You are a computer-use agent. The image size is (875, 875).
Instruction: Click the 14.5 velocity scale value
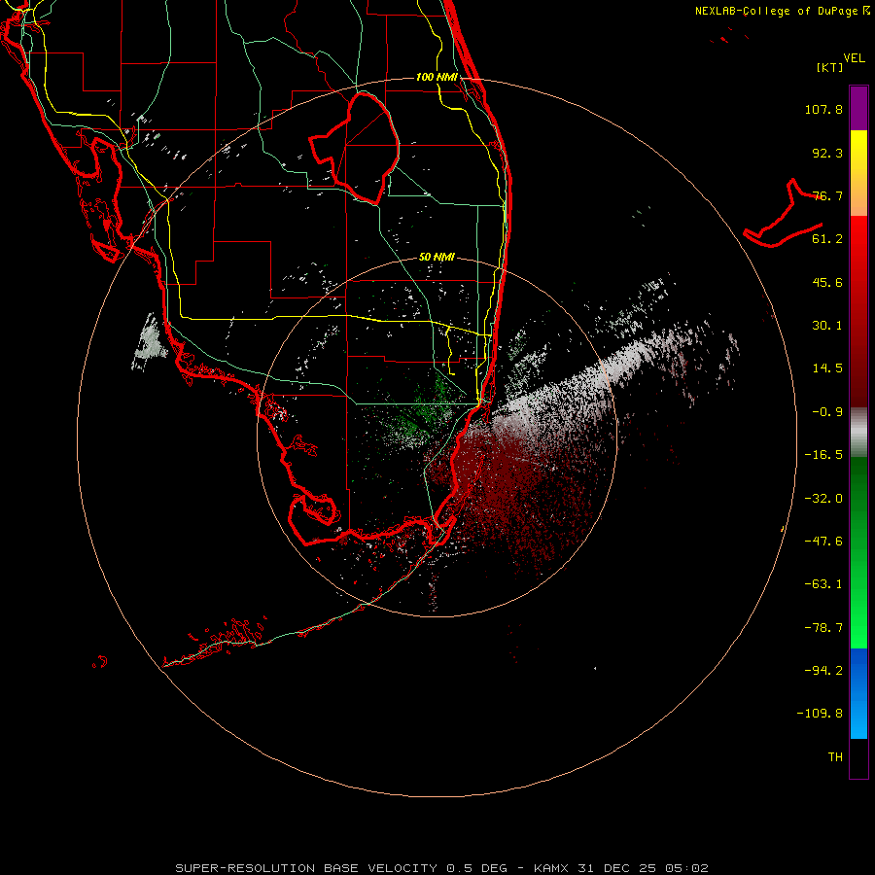pos(827,368)
